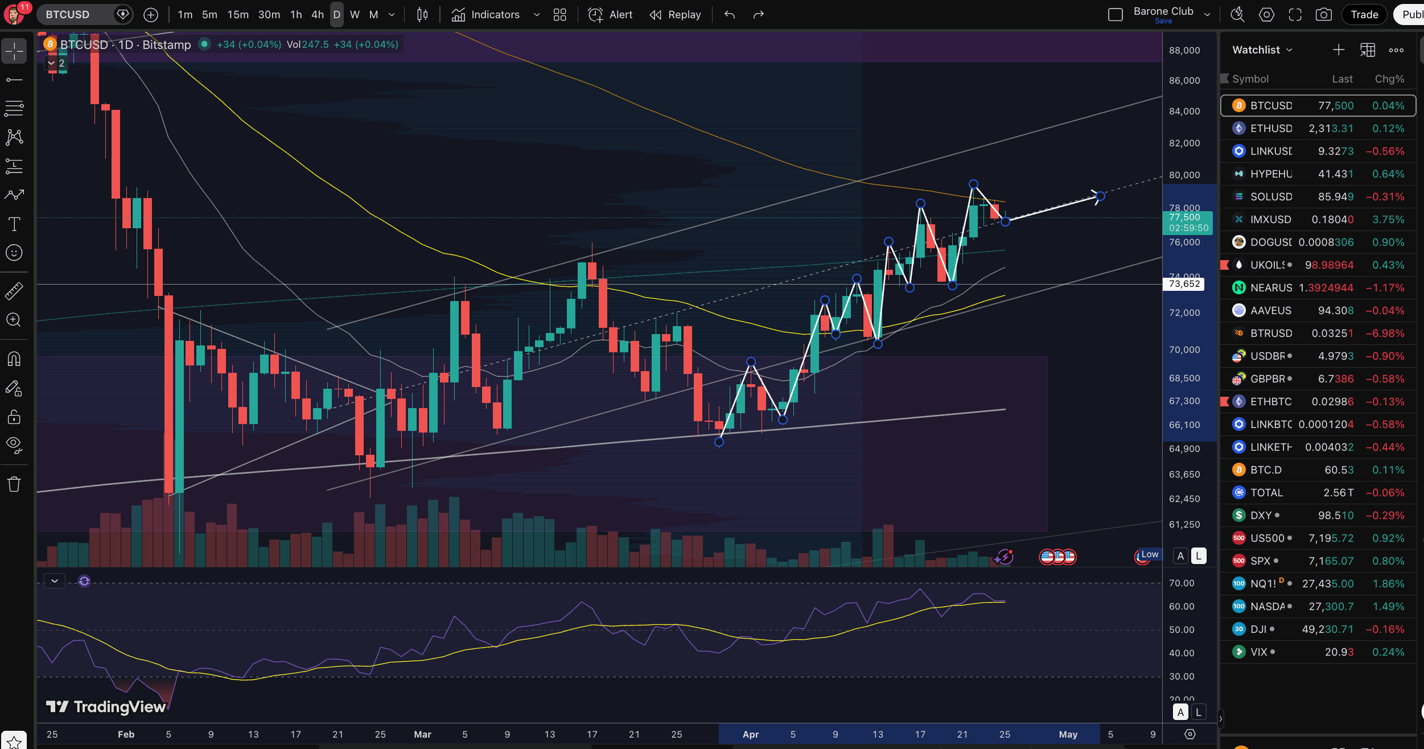The image size is (1424, 749).
Task: Activate the zoom in tool
Action: (x=14, y=320)
